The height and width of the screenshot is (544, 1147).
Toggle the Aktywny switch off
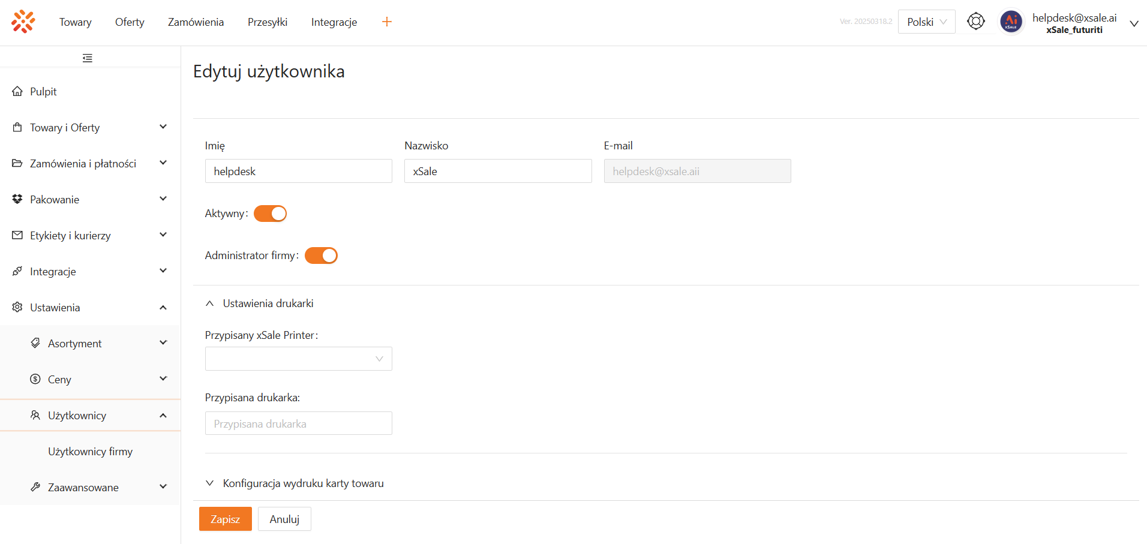click(271, 214)
